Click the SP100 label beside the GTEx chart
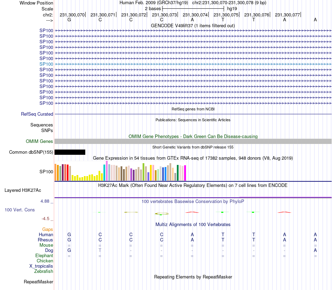 point(46,172)
